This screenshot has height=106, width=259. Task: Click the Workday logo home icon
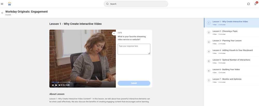click(9, 4)
